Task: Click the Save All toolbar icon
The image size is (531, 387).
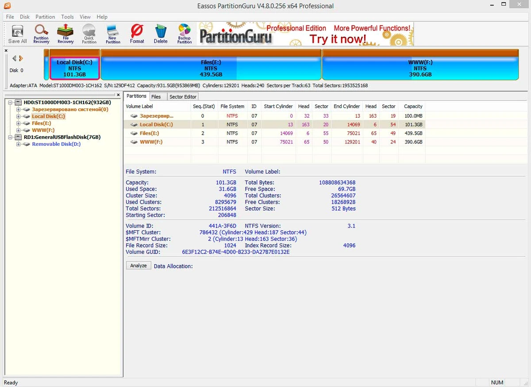Action: (x=17, y=34)
